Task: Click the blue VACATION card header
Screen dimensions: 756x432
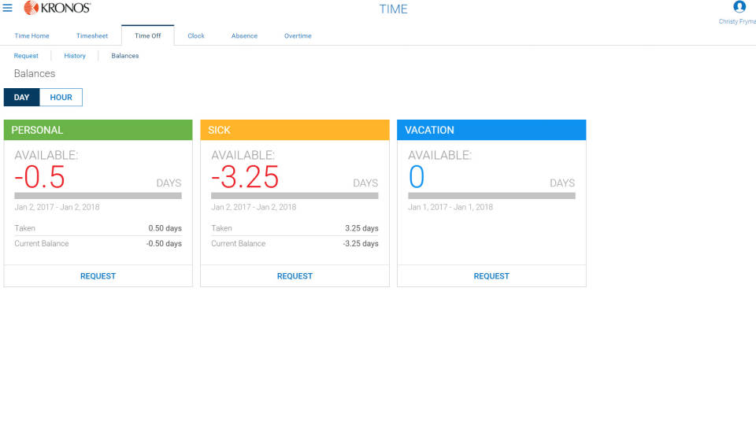Action: [491, 130]
